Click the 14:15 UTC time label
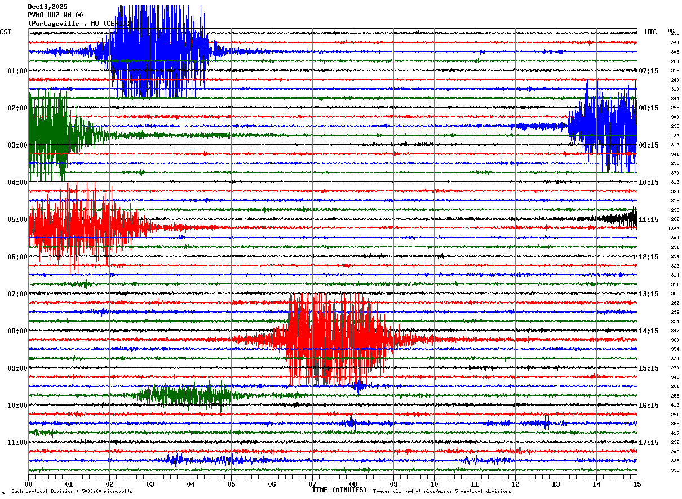 pyautogui.click(x=649, y=331)
